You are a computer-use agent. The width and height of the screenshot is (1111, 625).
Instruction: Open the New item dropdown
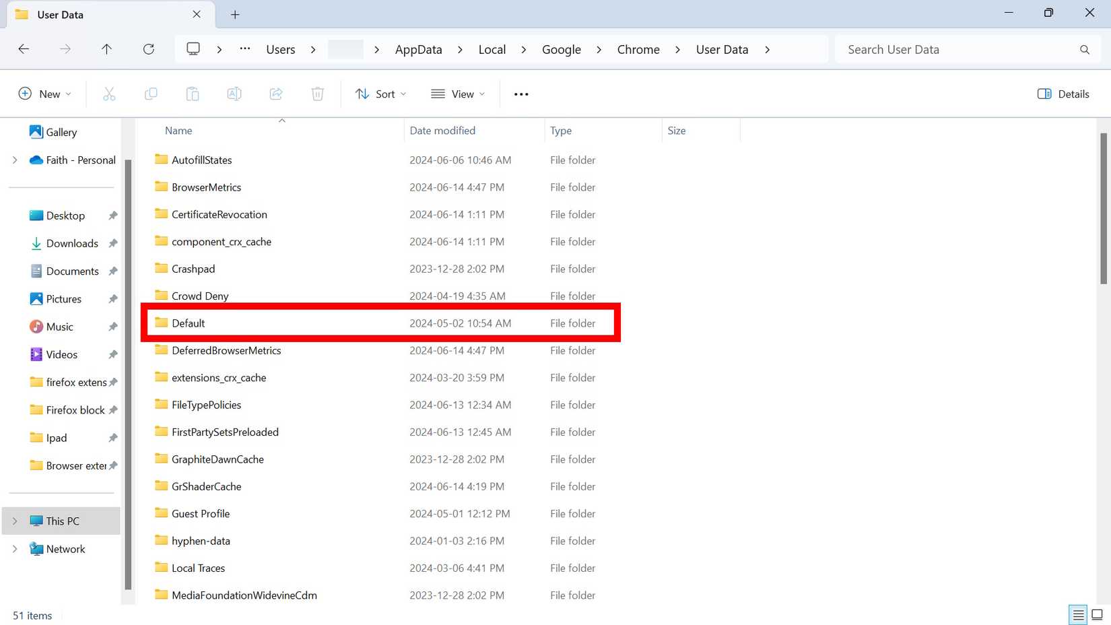click(45, 94)
